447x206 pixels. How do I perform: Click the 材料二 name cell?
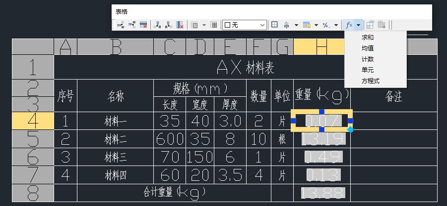pos(115,139)
